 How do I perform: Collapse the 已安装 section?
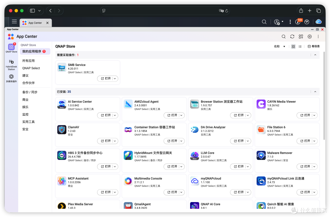pos(315,92)
